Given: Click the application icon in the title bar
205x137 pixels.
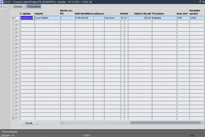Looking at the screenshot, I should click(2, 2).
